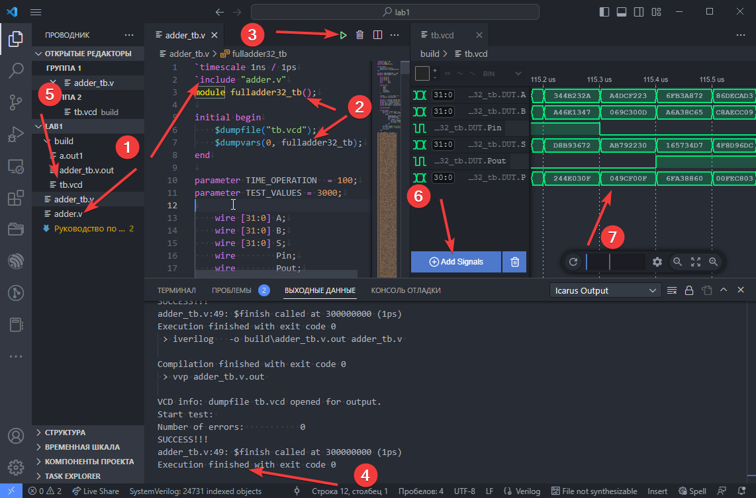Click Live Share in the status bar
This screenshot has width=756, height=498.
pos(95,491)
